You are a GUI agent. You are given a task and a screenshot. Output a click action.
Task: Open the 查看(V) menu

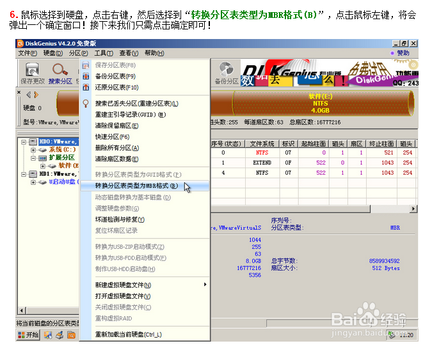coord(129,53)
